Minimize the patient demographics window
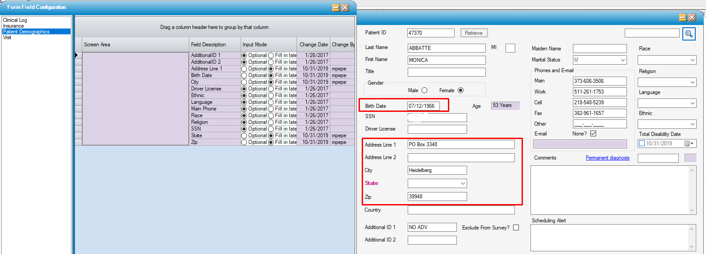Viewport: 706px width, 254px height. [x=682, y=17]
